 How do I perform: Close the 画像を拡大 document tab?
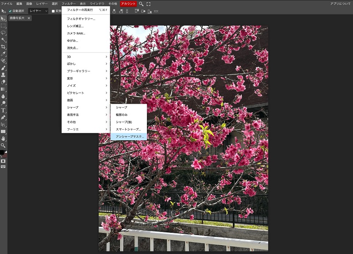pos(29,19)
